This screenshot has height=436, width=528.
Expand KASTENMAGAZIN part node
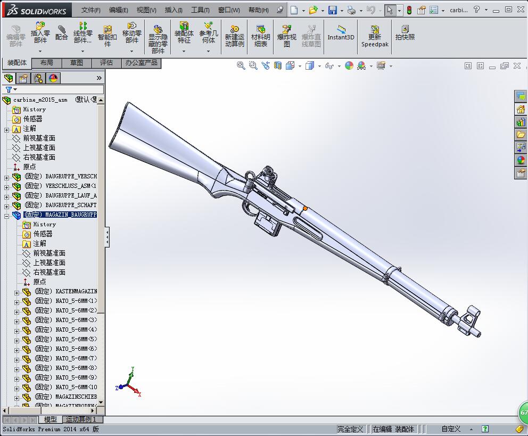coord(16,293)
